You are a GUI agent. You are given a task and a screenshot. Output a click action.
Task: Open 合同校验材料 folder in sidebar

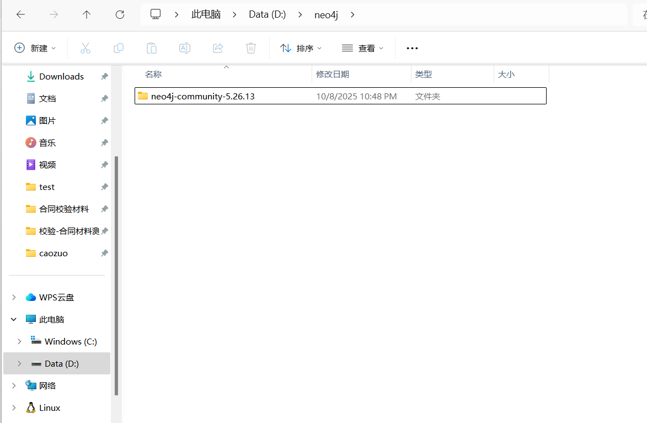click(63, 209)
